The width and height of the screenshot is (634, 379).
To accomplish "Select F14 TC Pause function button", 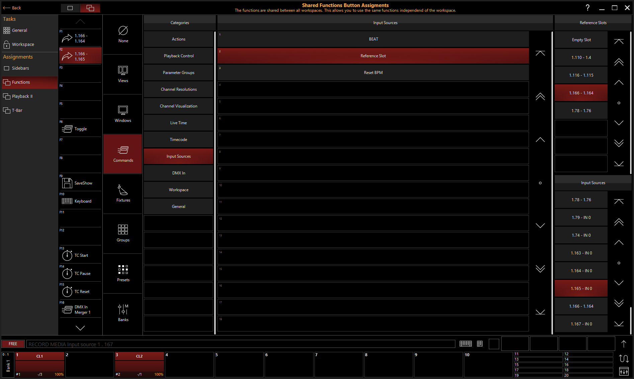I will coord(80,273).
